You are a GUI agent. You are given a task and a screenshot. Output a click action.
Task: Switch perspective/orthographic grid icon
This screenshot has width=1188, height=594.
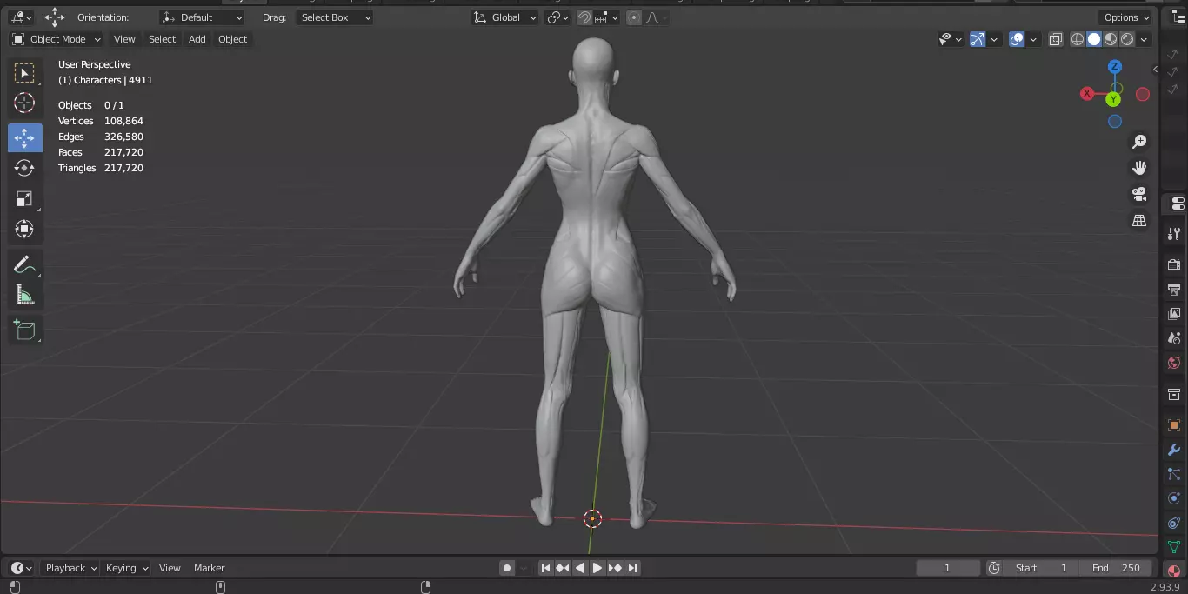[x=1139, y=221]
